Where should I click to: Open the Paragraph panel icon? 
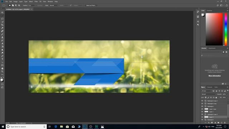[198, 25]
